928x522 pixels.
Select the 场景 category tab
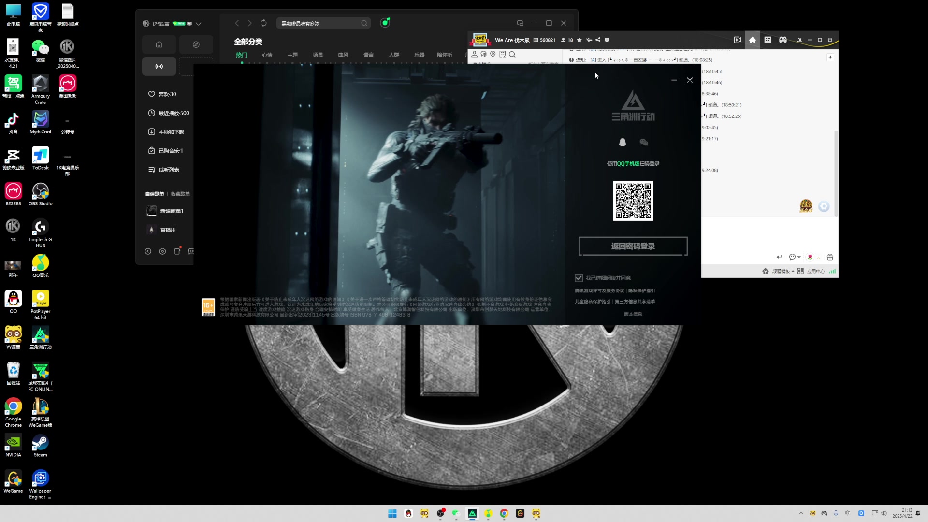click(318, 55)
